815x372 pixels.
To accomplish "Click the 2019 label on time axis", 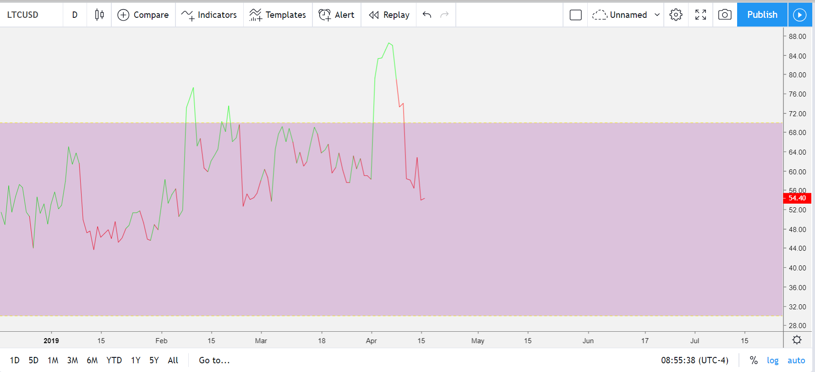I will click(51, 341).
